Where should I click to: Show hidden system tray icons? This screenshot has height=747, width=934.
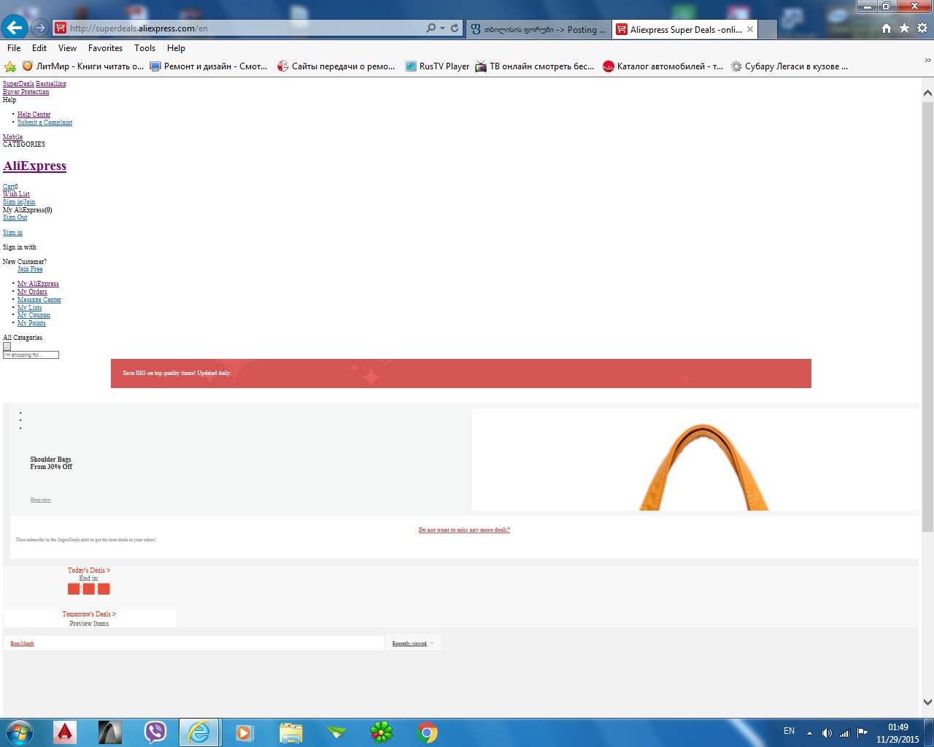(809, 733)
